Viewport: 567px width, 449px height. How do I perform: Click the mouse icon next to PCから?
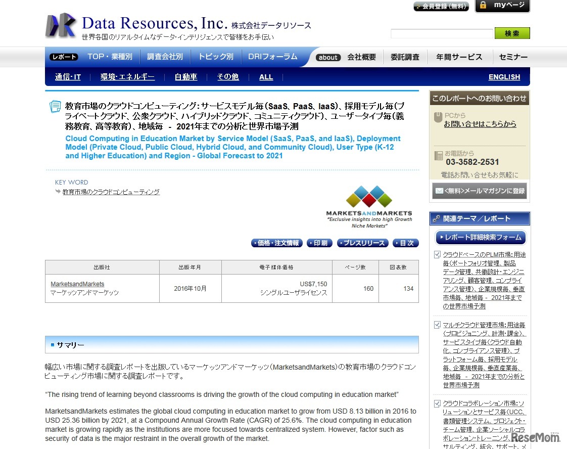[x=438, y=117]
